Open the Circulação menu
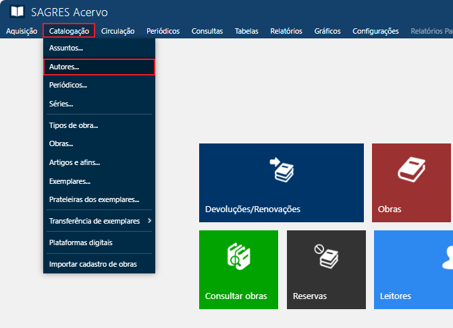 coord(117,31)
